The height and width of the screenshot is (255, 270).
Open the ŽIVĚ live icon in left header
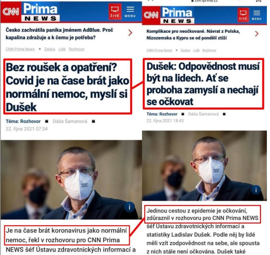(x=115, y=11)
